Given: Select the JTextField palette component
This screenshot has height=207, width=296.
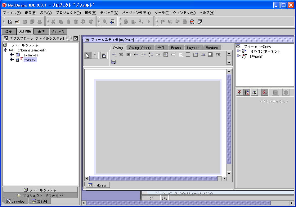Looking at the screenshot, I should point(173,55).
